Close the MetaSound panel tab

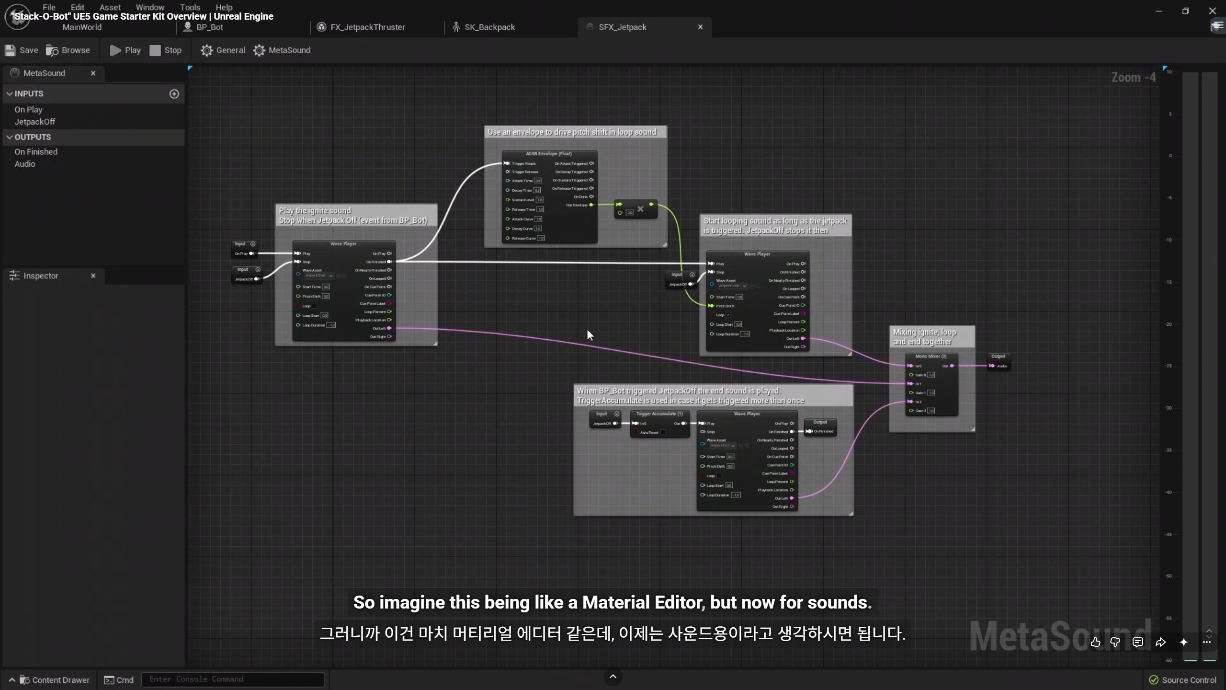tap(93, 73)
